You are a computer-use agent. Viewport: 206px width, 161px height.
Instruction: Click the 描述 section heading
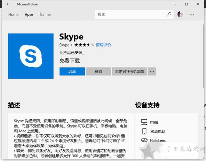click(x=14, y=105)
